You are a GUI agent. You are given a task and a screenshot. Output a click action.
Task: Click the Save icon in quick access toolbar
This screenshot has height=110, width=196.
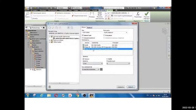38,8
